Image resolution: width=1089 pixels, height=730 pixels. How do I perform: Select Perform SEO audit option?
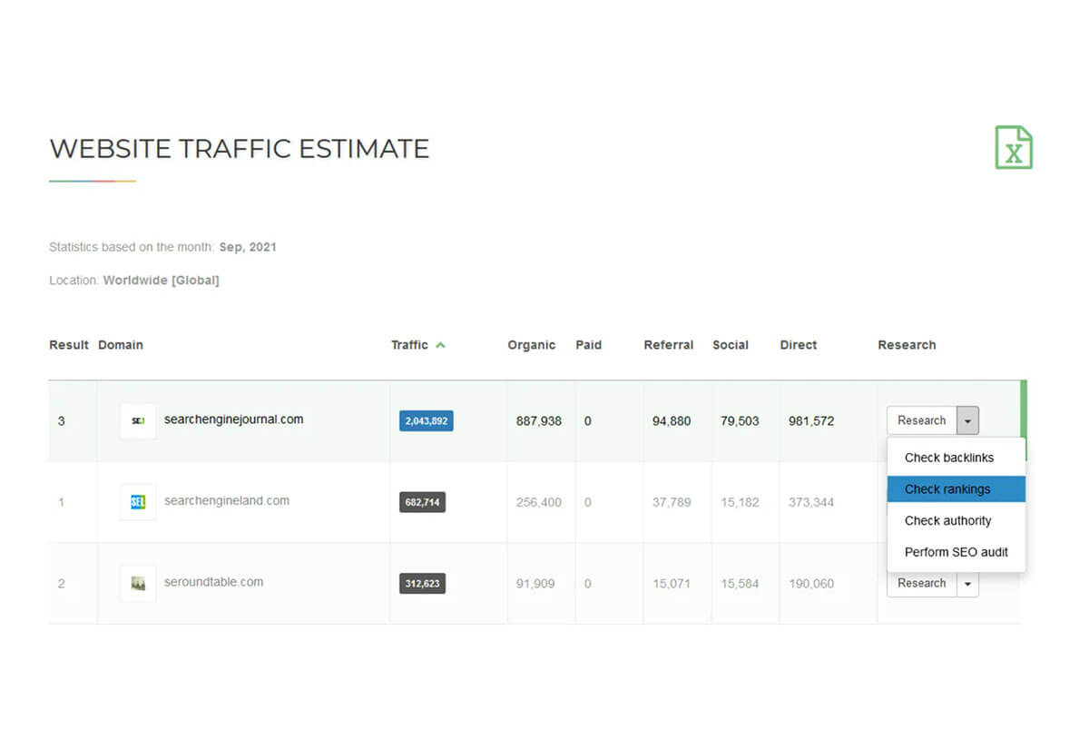tap(956, 552)
